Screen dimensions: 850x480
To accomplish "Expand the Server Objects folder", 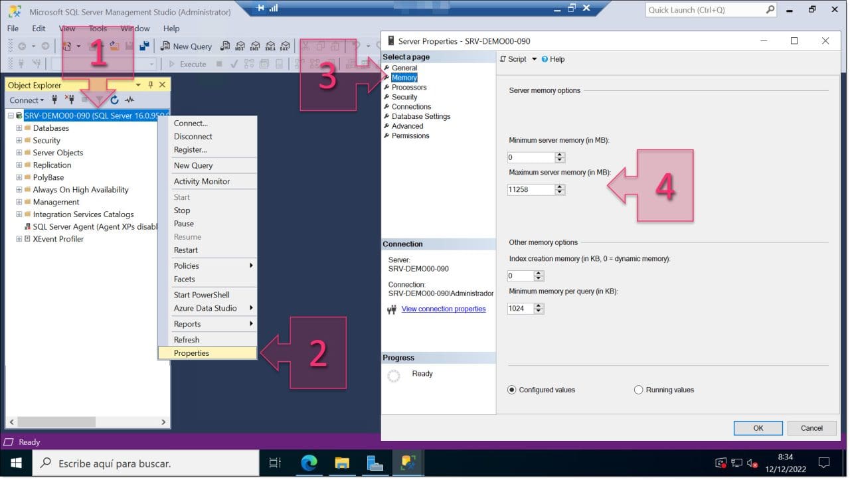I will (x=19, y=153).
